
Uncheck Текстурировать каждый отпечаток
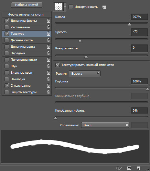click(58, 65)
